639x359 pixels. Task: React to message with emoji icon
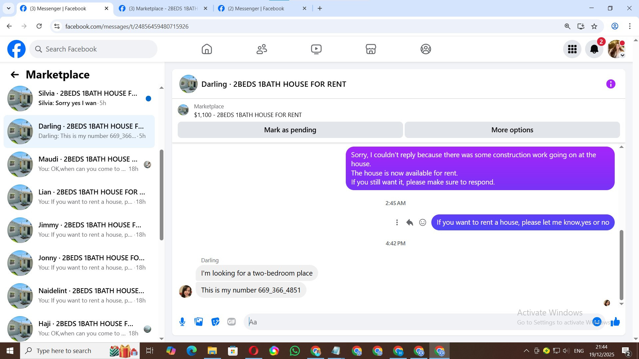[x=422, y=222]
